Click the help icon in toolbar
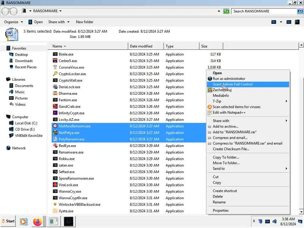 pos(297,22)
